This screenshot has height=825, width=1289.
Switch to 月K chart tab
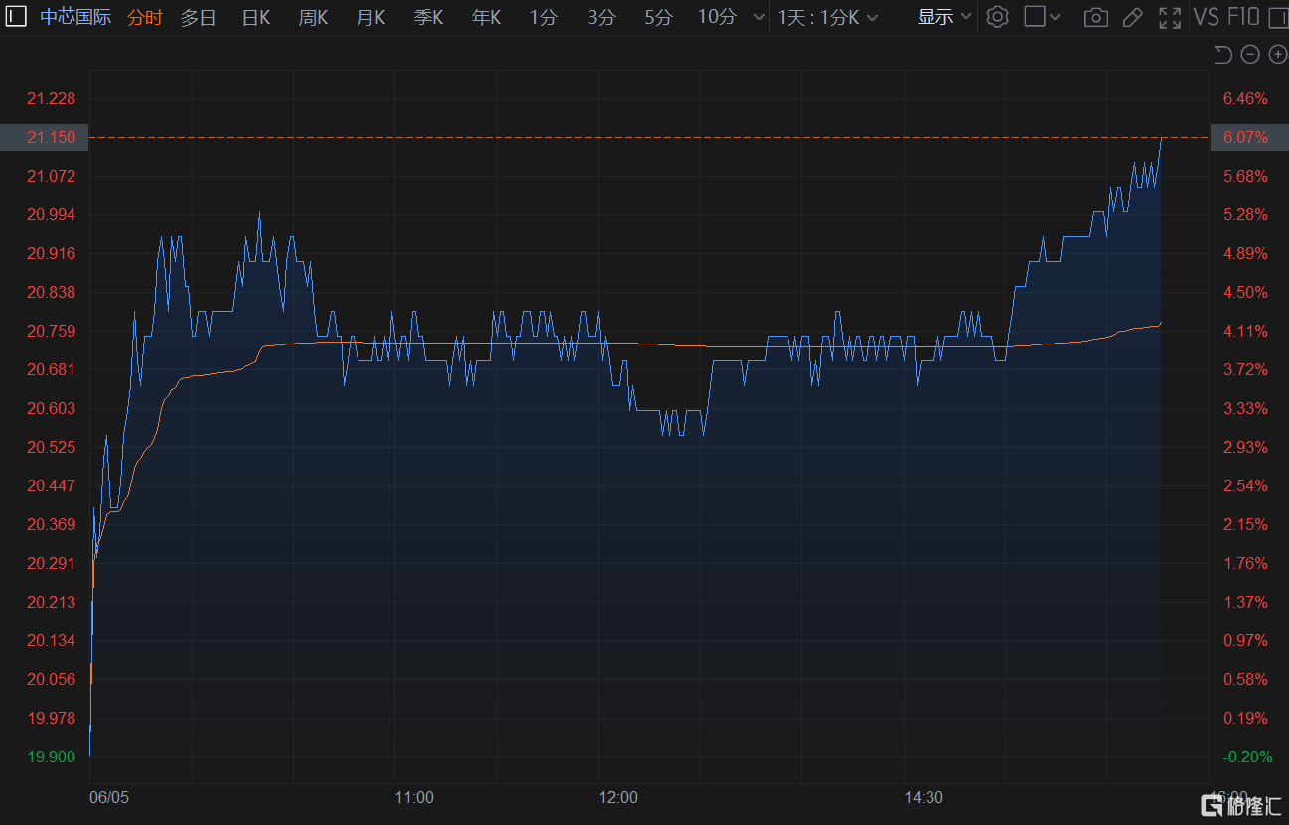370,17
